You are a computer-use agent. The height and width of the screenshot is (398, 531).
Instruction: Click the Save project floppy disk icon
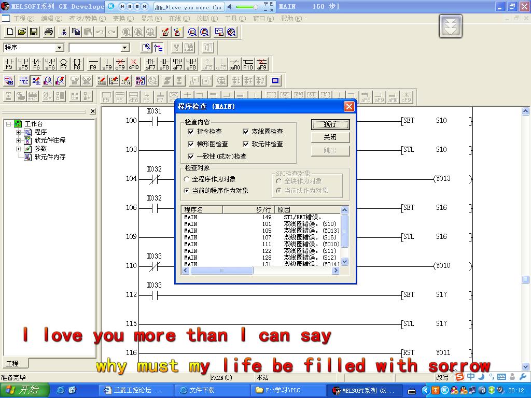click(x=34, y=32)
